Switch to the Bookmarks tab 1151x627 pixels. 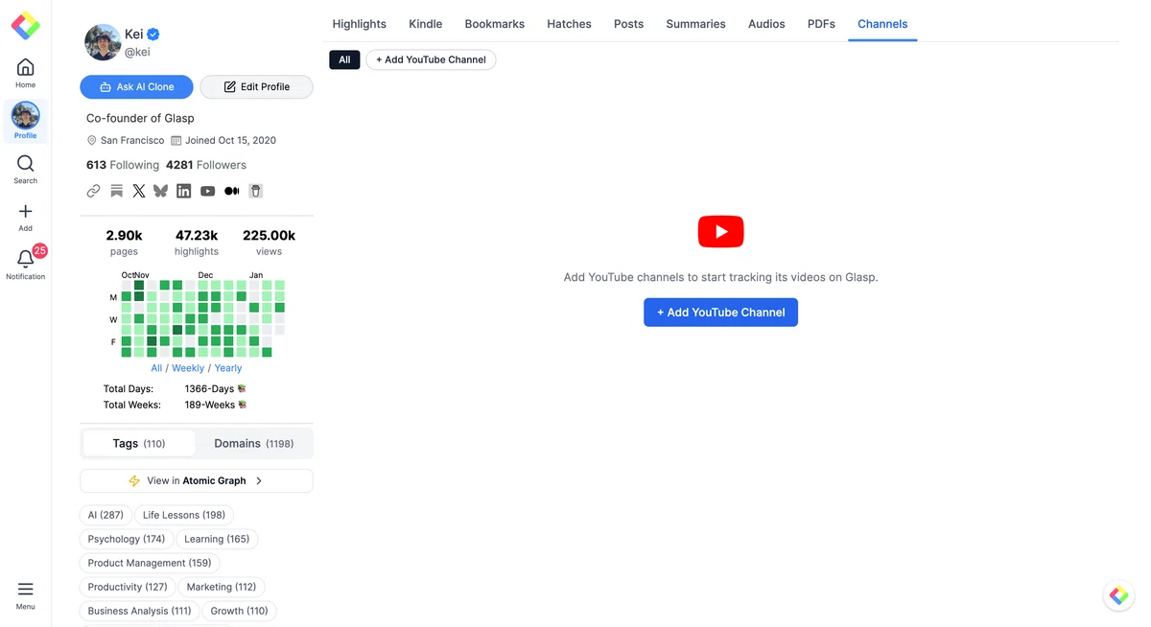tap(495, 24)
